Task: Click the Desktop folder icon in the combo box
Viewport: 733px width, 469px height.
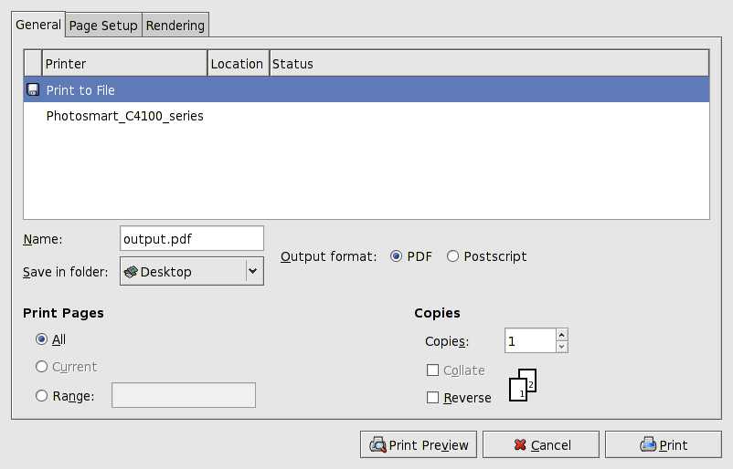Action: point(131,271)
